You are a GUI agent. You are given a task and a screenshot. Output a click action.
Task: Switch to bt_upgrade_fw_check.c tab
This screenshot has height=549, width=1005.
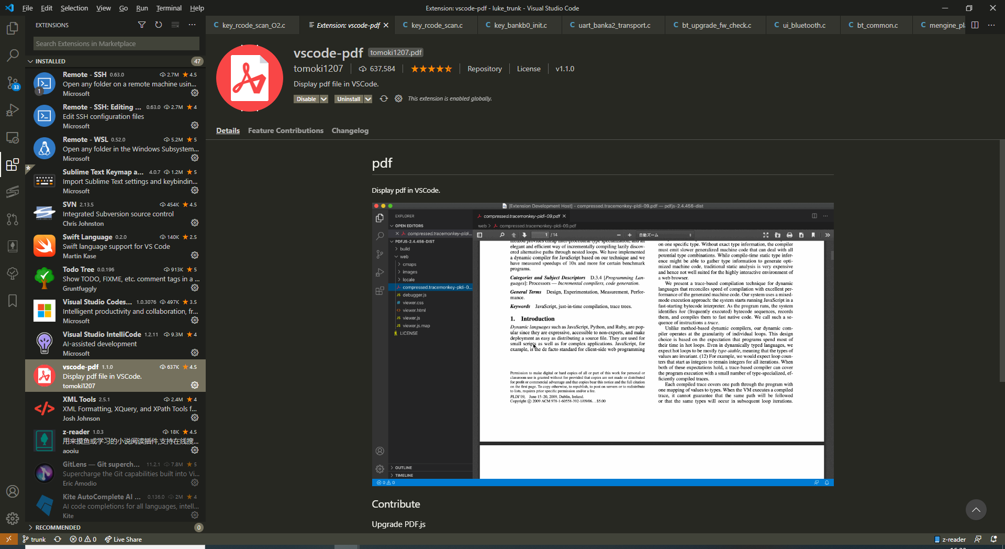[716, 25]
